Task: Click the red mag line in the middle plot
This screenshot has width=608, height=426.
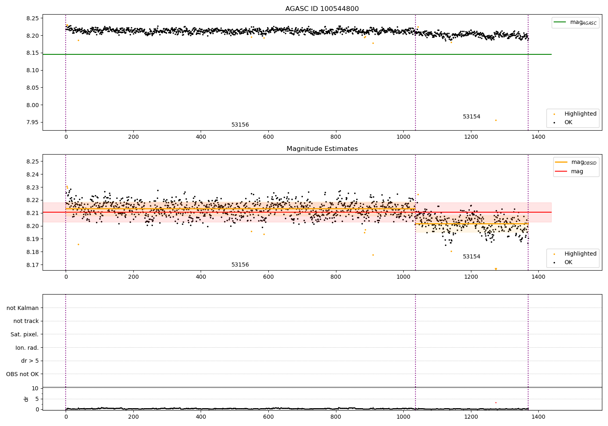Action: [x=297, y=212]
